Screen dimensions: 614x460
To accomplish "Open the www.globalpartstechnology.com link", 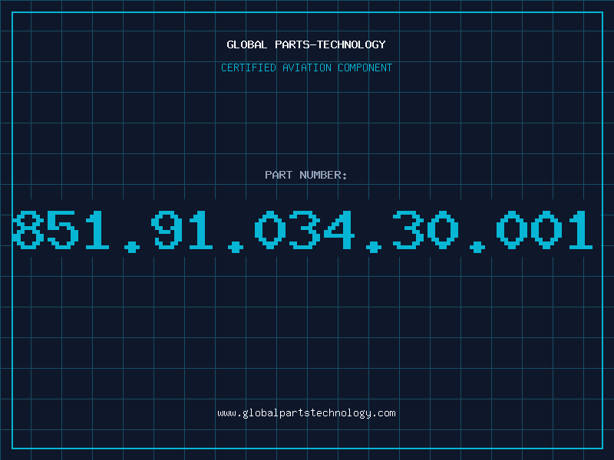I will pyautogui.click(x=306, y=413).
